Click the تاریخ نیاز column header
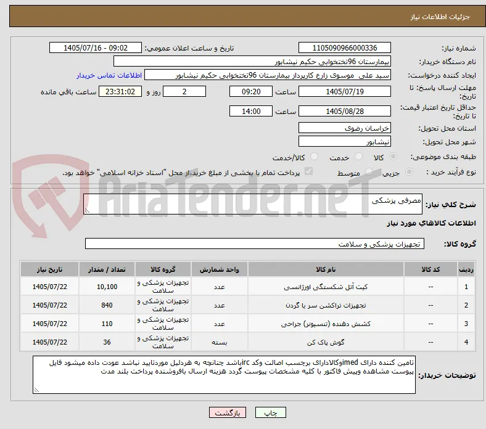The height and width of the screenshot is (429, 486). pos(49,269)
